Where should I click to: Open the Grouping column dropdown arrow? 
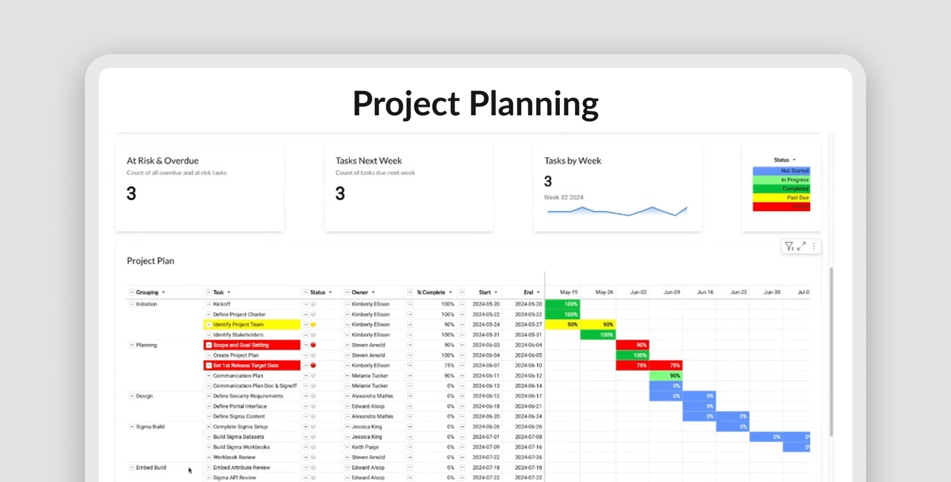(x=163, y=292)
